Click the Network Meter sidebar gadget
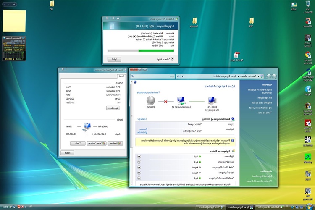Screen dimensions: 315x210 [x=14, y=48]
